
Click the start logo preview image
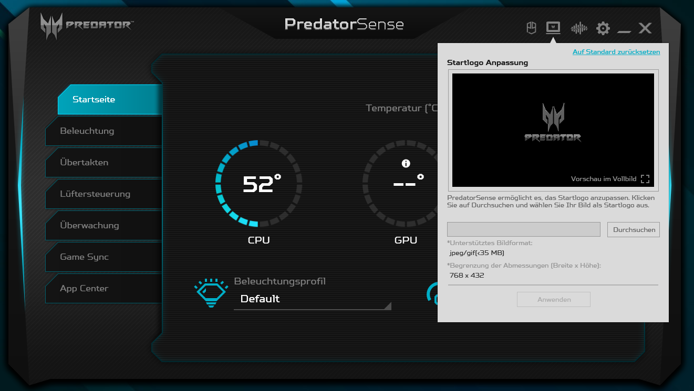[x=553, y=130]
